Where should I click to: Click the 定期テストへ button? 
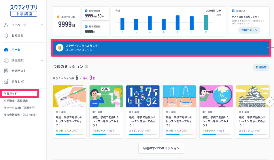(249, 30)
